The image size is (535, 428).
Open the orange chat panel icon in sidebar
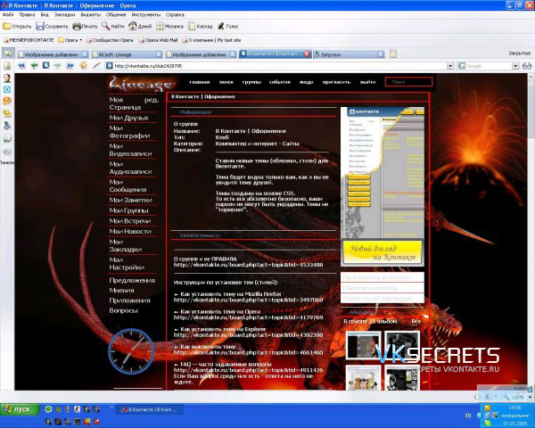point(7,101)
